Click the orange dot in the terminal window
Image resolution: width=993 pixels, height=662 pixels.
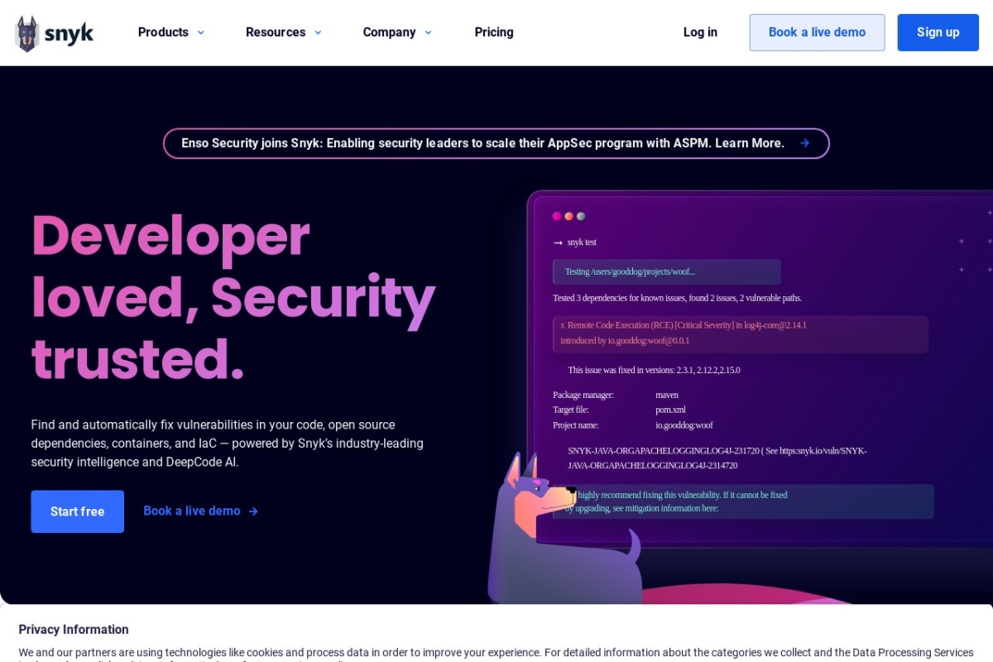click(568, 216)
